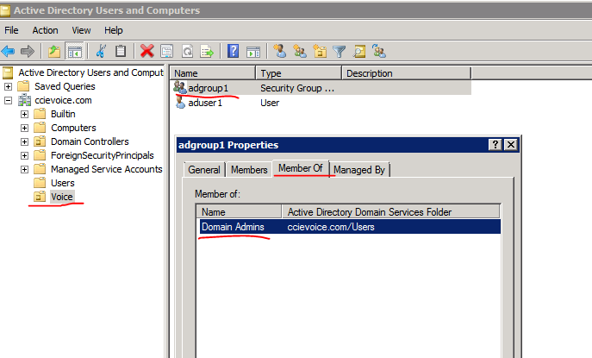Screen dimensions: 592x358
Task: Click the ccievoice.com domain icon
Action: [24, 100]
